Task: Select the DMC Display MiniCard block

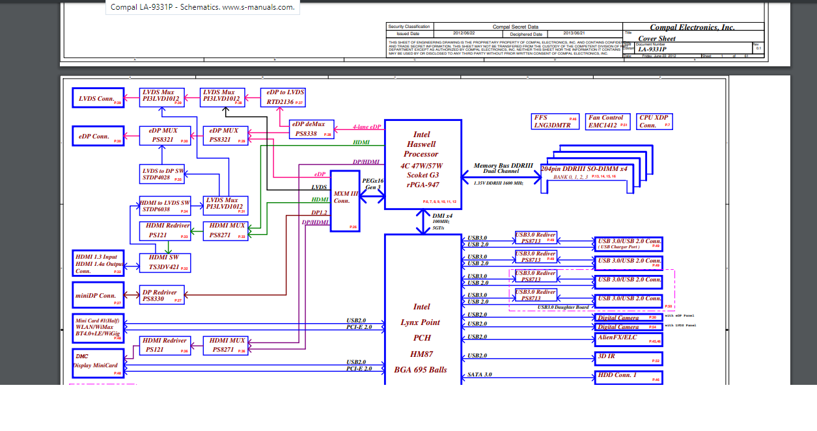Action: pyautogui.click(x=98, y=364)
